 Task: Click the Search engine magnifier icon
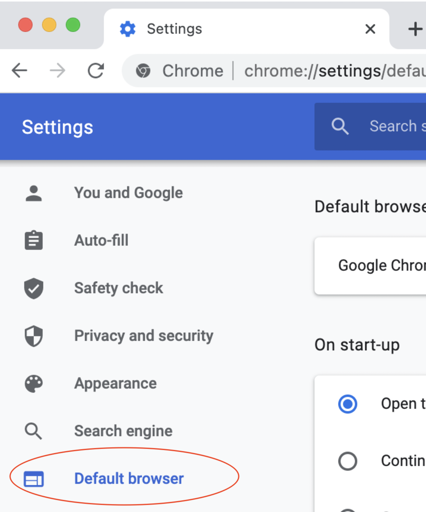34,431
